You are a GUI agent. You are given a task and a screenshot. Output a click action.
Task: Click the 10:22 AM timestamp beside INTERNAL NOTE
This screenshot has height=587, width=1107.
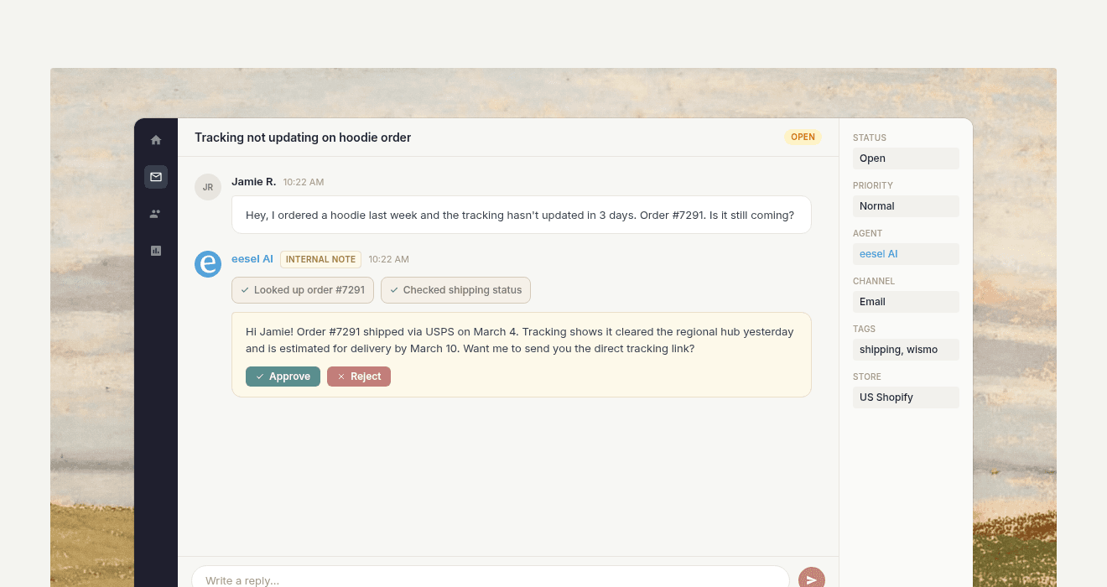(389, 259)
